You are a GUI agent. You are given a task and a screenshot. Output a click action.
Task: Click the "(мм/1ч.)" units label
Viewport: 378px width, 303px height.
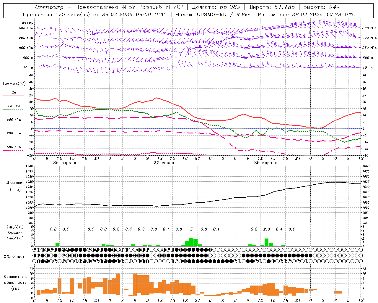[x=15, y=238]
